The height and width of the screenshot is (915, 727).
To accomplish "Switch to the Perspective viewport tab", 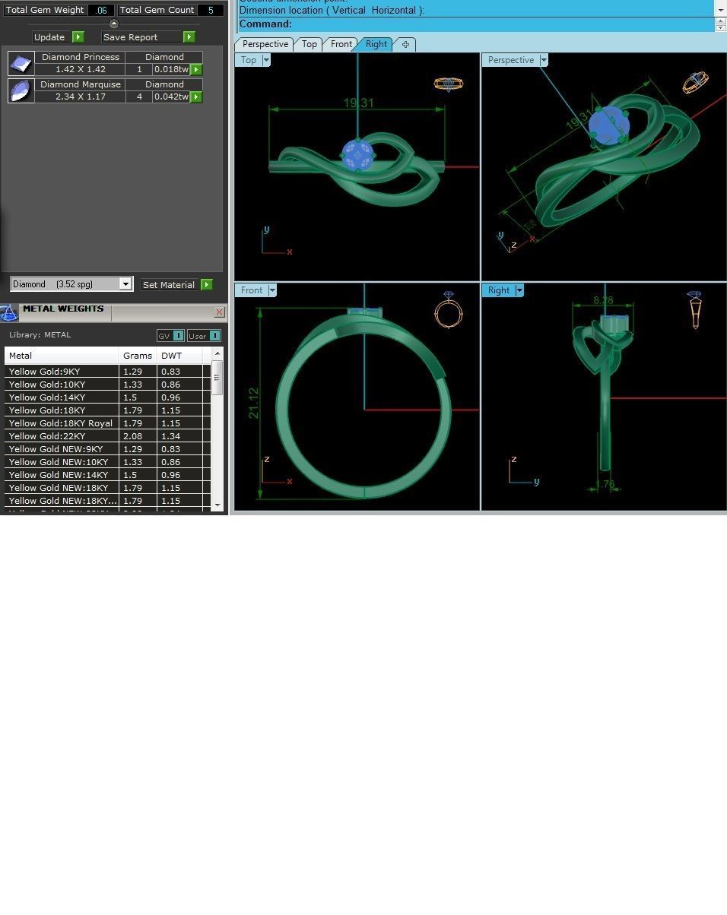I will pyautogui.click(x=265, y=44).
